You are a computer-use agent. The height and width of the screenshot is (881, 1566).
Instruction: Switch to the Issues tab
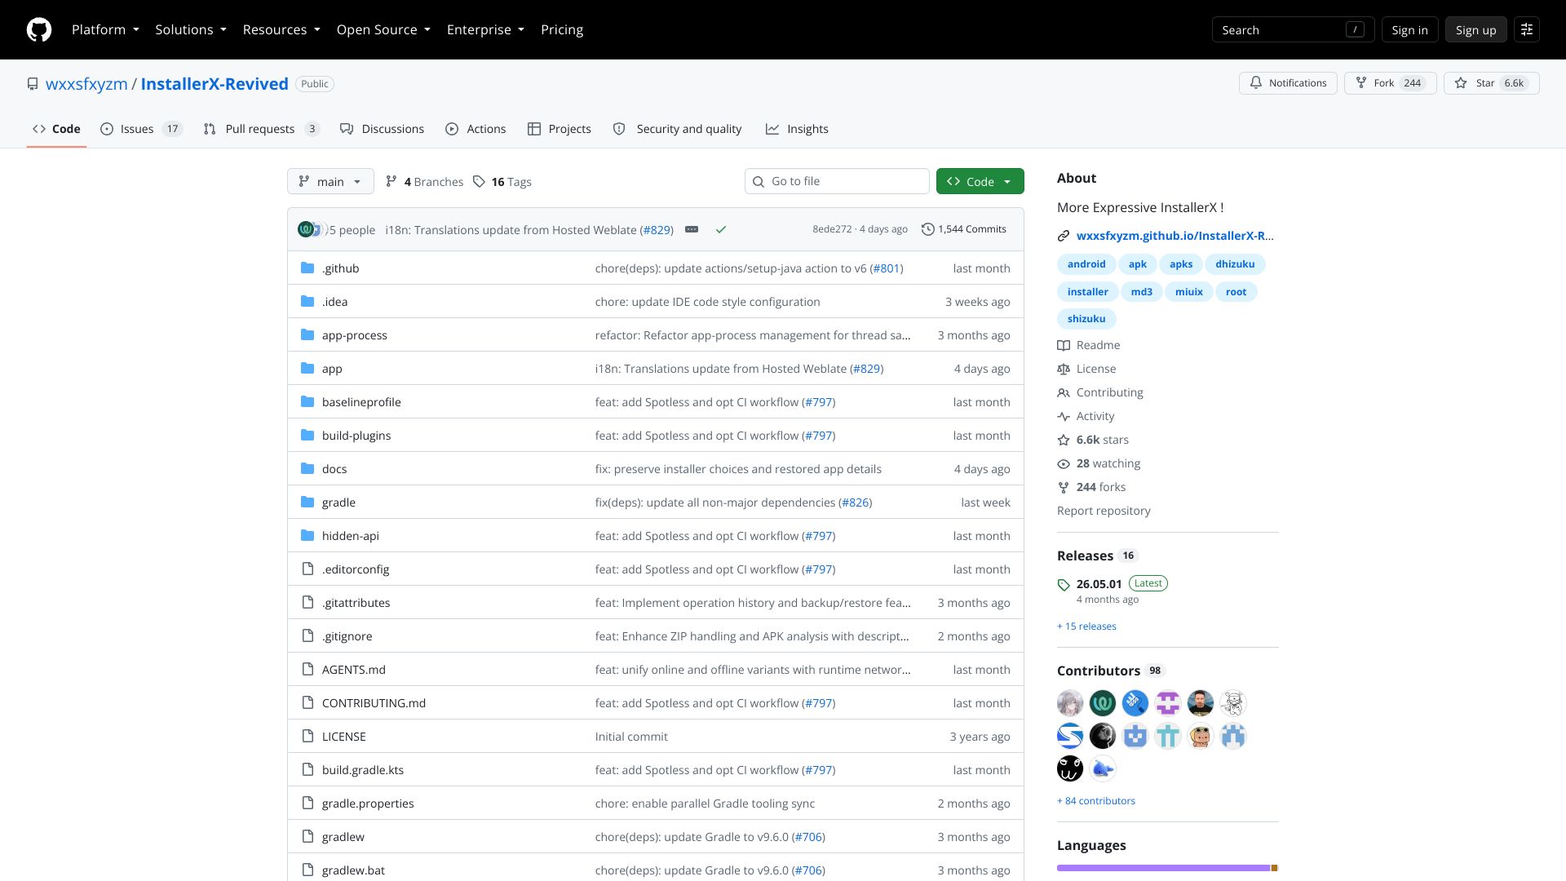tap(141, 129)
